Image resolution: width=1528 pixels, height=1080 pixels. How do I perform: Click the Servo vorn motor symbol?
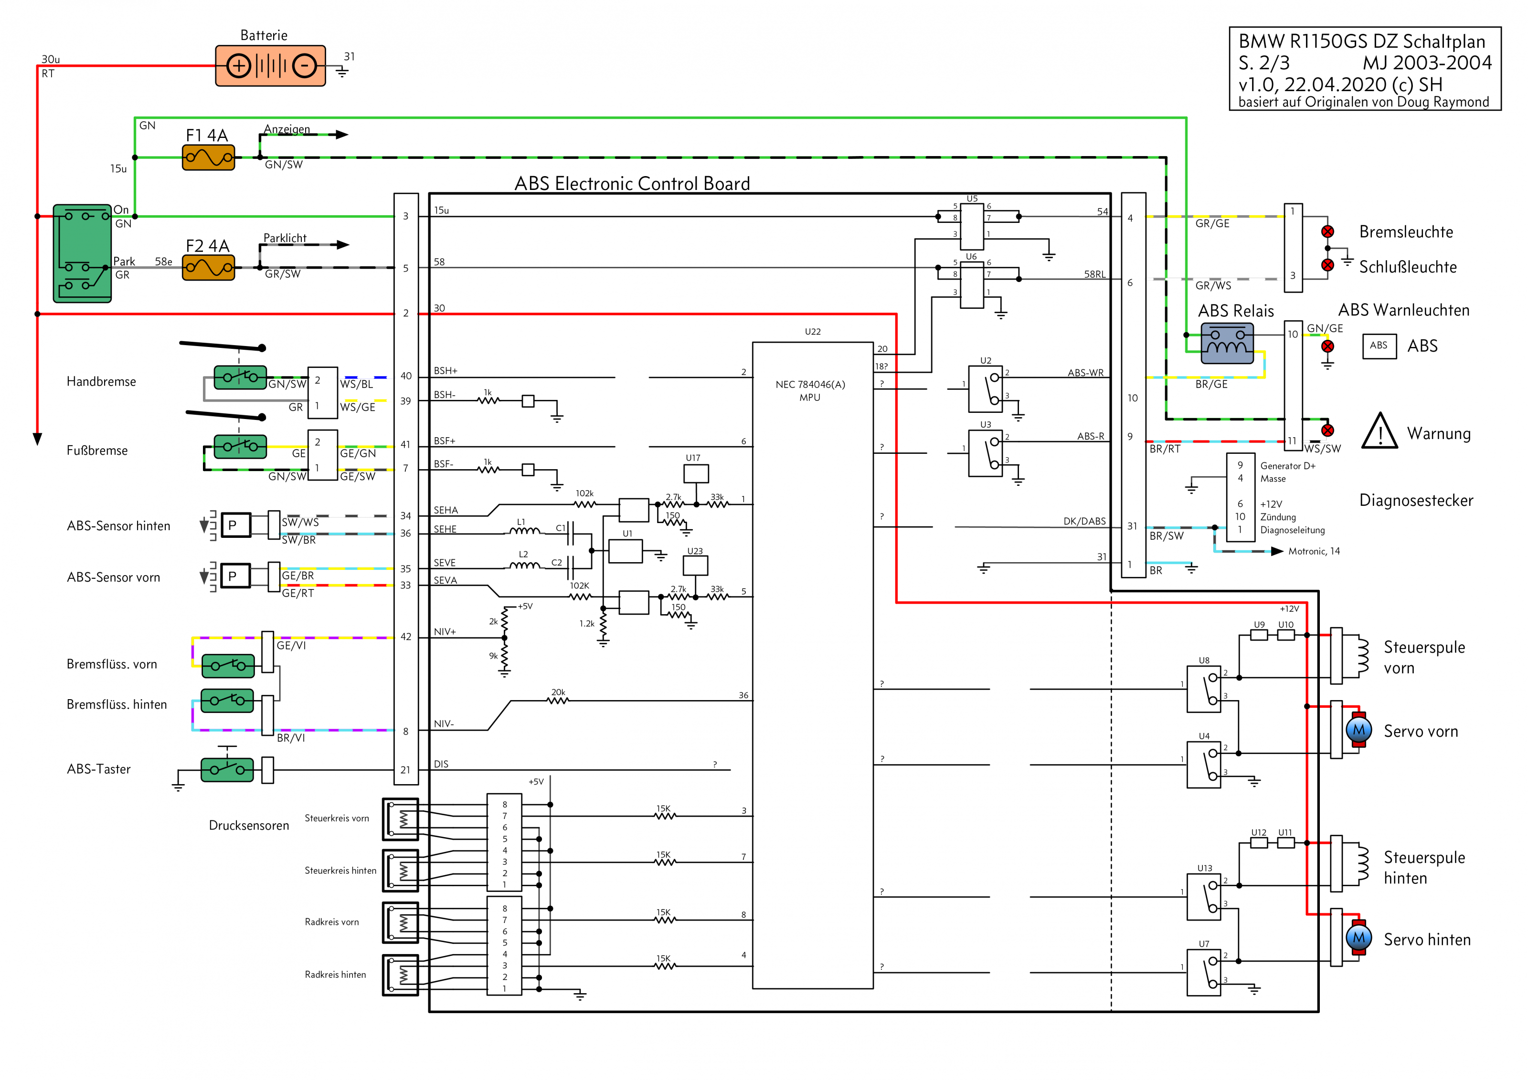(x=1358, y=730)
